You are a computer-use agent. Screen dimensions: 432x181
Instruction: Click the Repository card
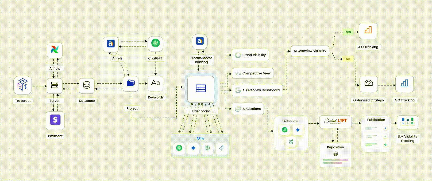tap(335, 155)
